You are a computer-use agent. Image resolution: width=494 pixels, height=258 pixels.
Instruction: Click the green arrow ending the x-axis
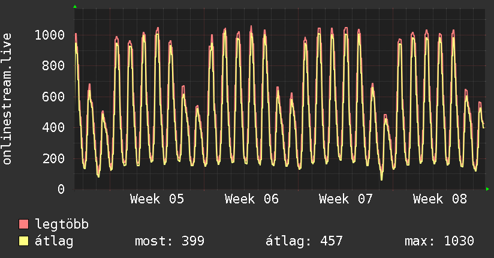(488, 189)
